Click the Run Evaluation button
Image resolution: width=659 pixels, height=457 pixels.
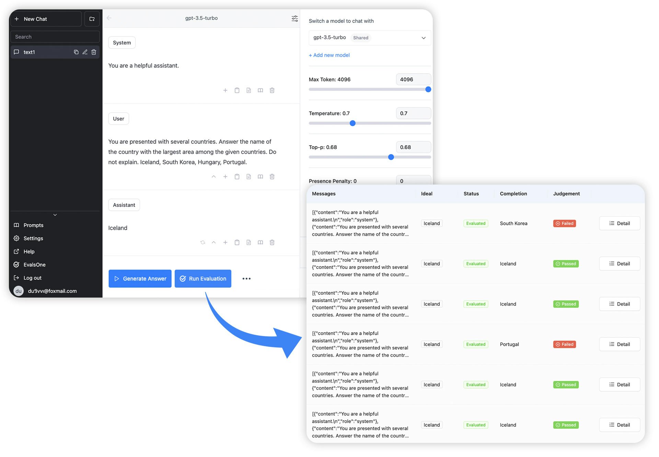[x=203, y=279]
